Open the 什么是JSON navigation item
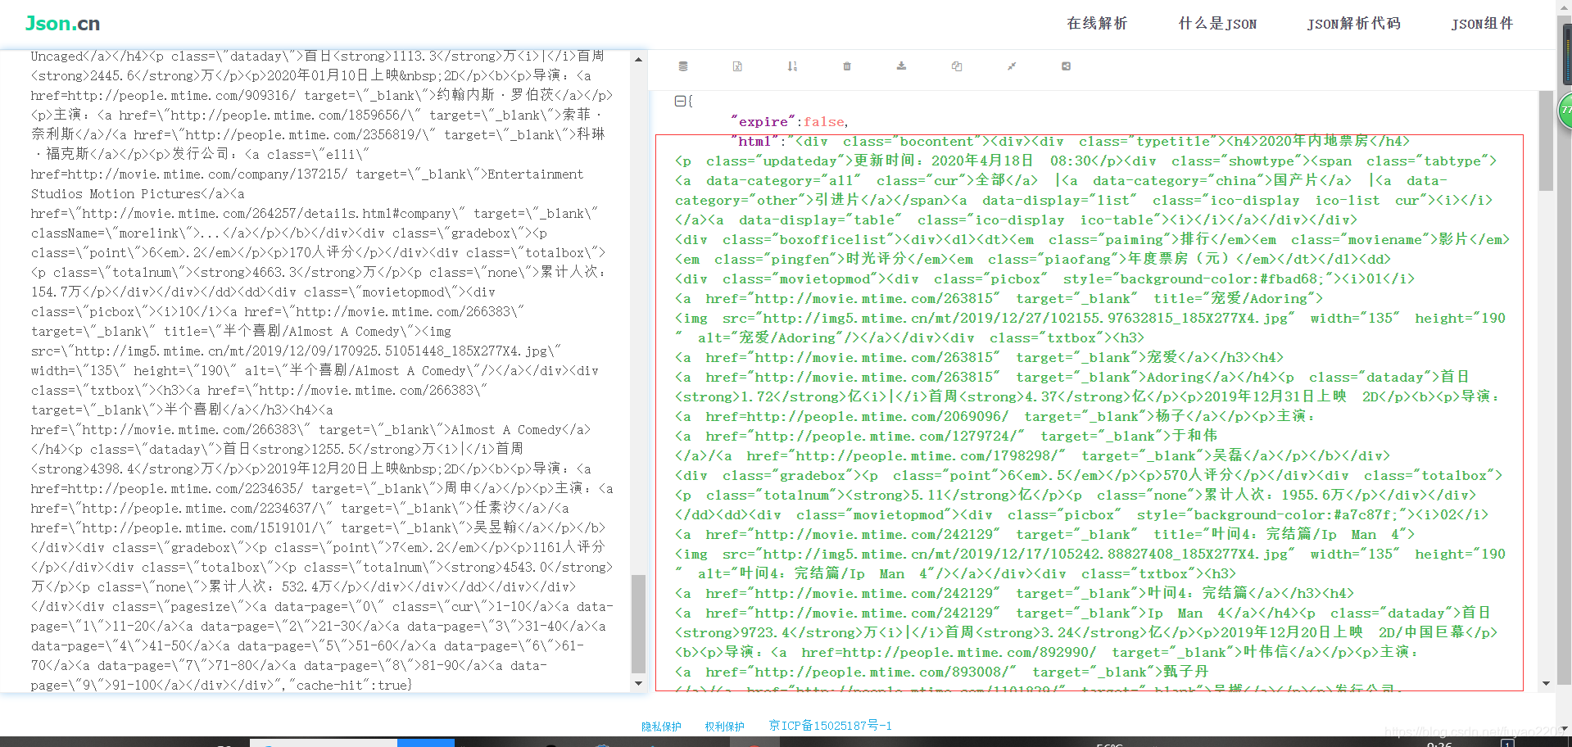The height and width of the screenshot is (747, 1572). [x=1217, y=23]
